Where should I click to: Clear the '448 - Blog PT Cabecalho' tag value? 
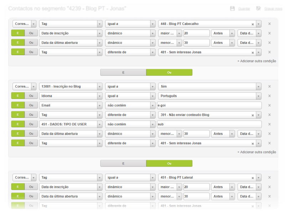[253, 24]
